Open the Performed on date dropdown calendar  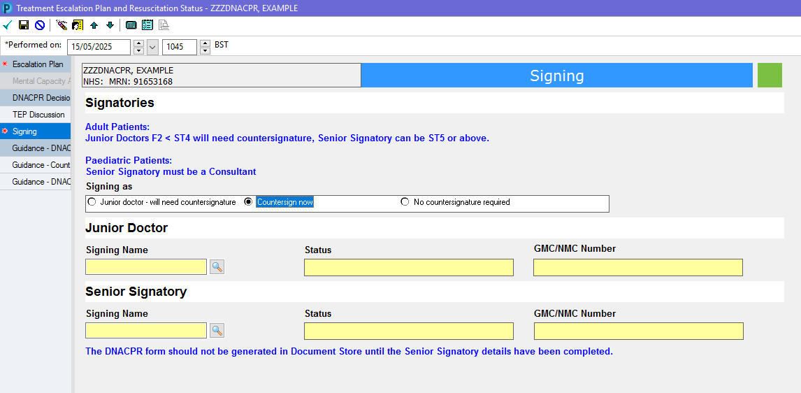click(153, 47)
